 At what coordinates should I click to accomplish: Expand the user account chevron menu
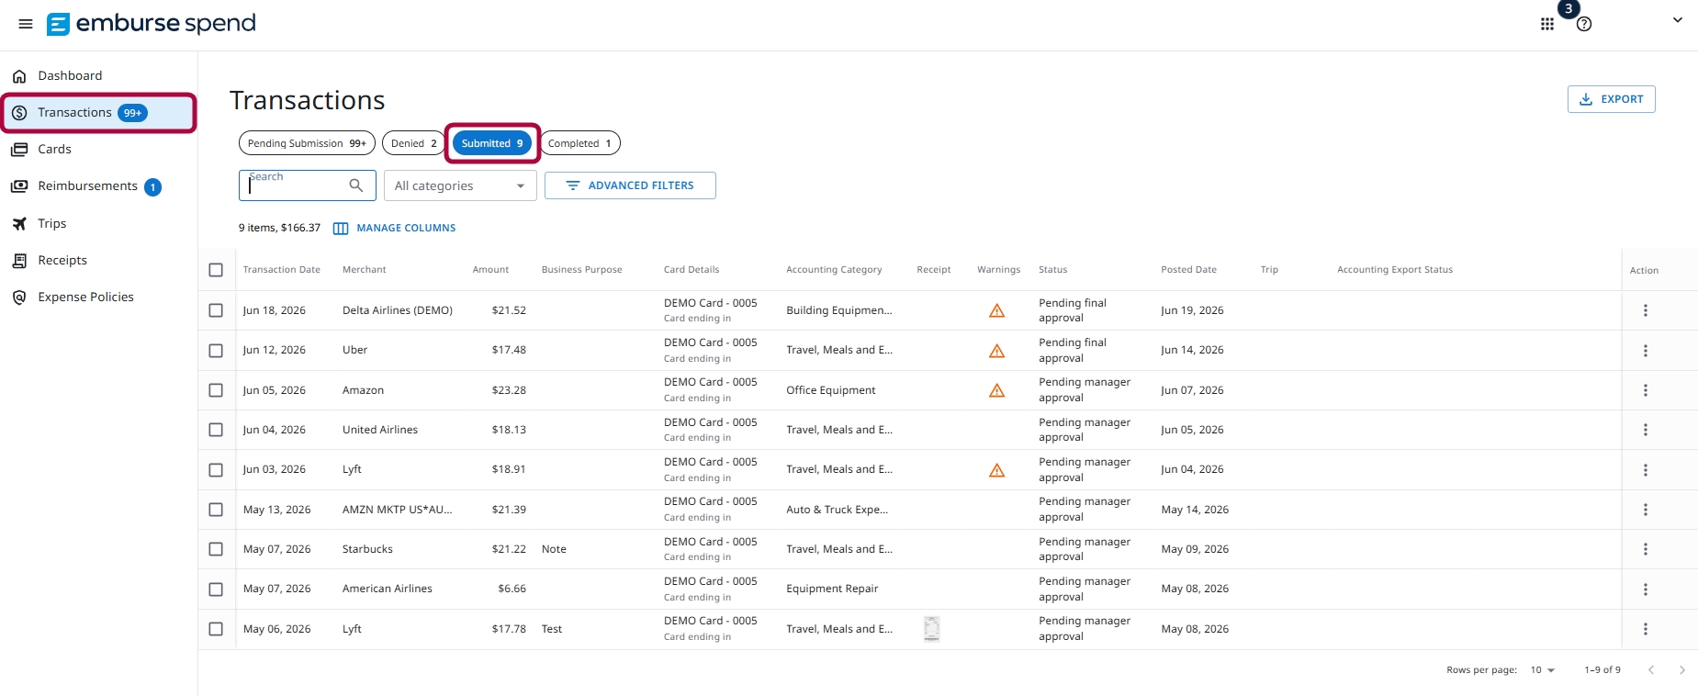pos(1678,20)
